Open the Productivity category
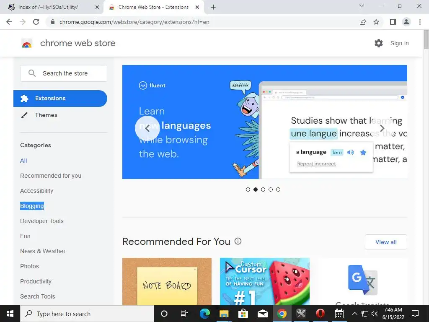429x322 pixels. [36, 281]
